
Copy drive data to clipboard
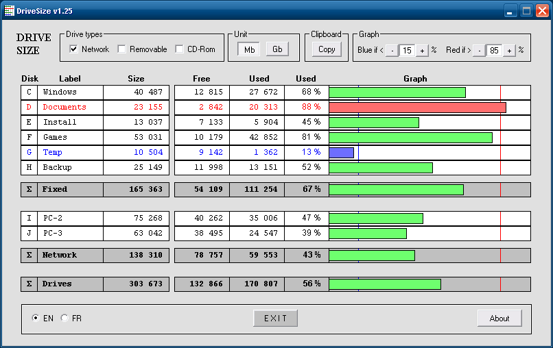[327, 49]
